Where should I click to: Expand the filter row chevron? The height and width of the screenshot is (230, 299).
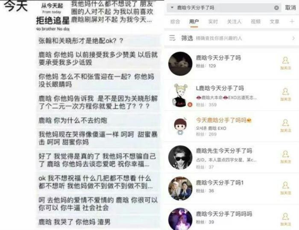tap(293, 38)
